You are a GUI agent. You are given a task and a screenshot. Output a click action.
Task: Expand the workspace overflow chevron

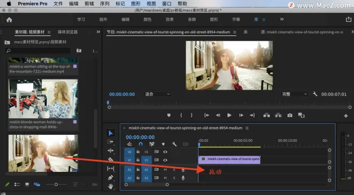282,19
